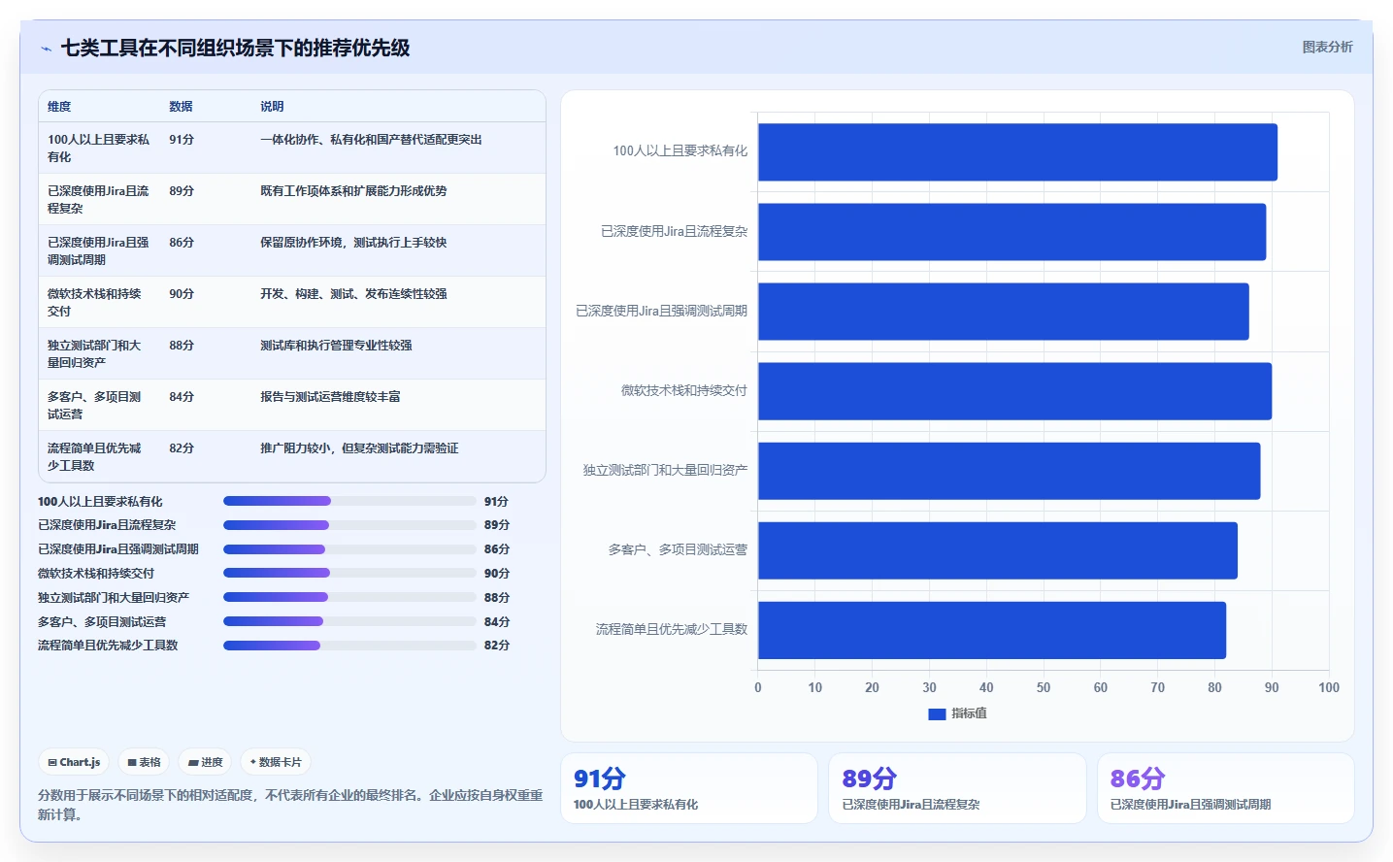Screen dimensions: 1393x862
Task: Click table description 报告与测试运营维度较丰富
Action: coord(330,397)
